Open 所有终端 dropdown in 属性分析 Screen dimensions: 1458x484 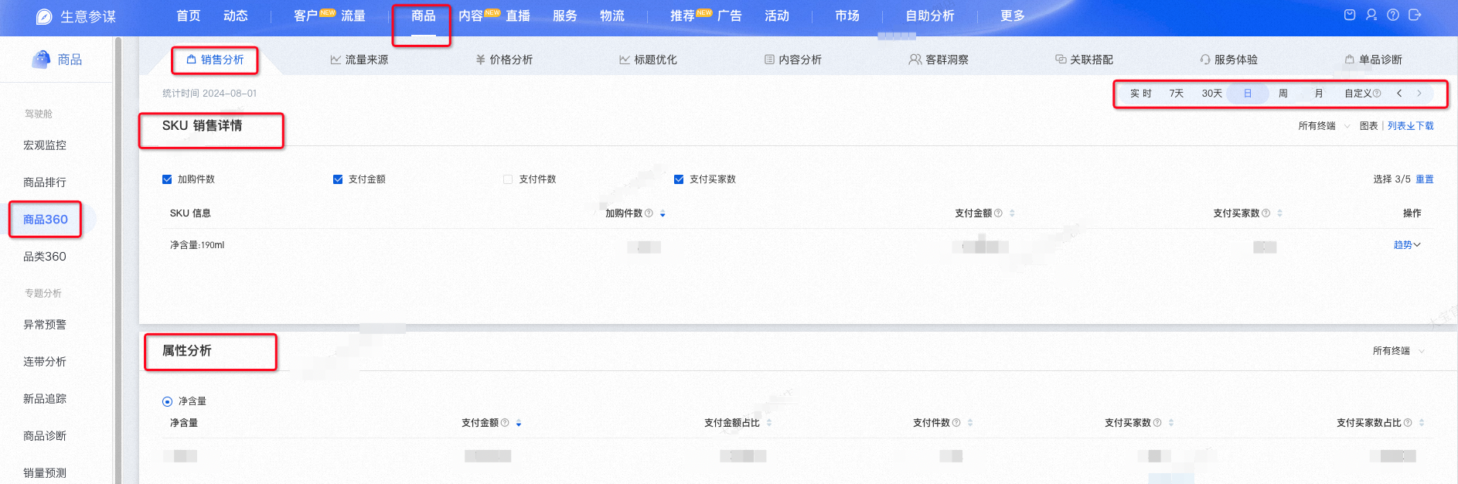click(x=1398, y=351)
